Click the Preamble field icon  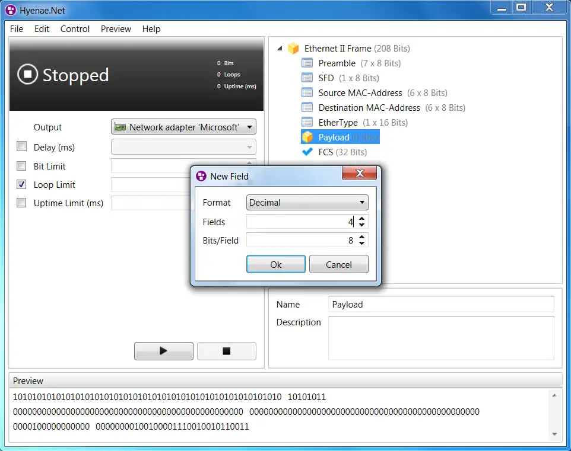[x=307, y=63]
